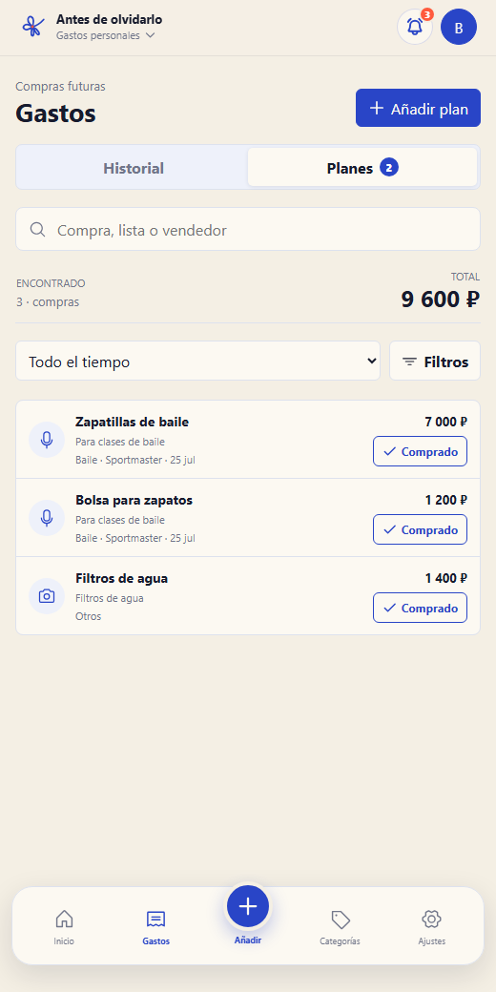Open the user avatar B menu
Viewport: 496px width, 992px height.
pyautogui.click(x=459, y=28)
